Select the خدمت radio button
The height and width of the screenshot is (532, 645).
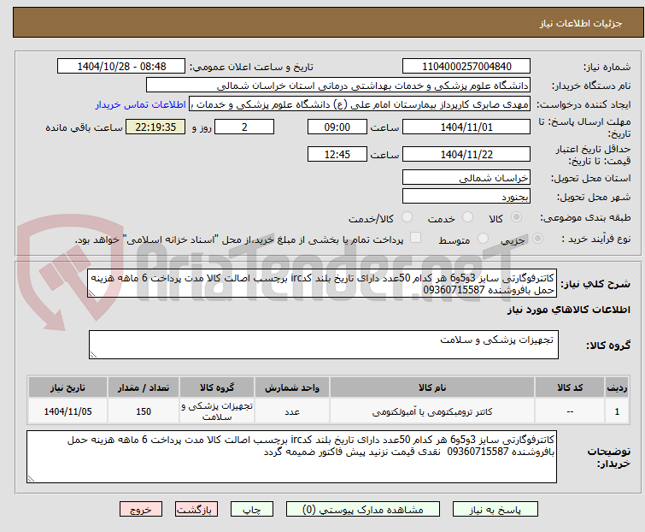[x=467, y=217]
